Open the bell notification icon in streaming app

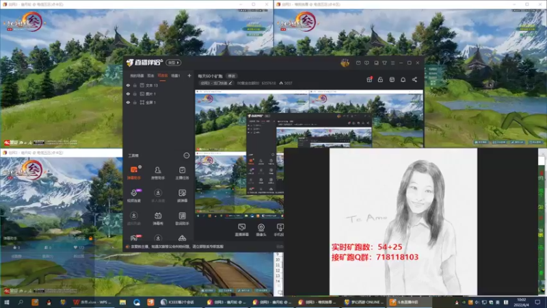(403, 79)
